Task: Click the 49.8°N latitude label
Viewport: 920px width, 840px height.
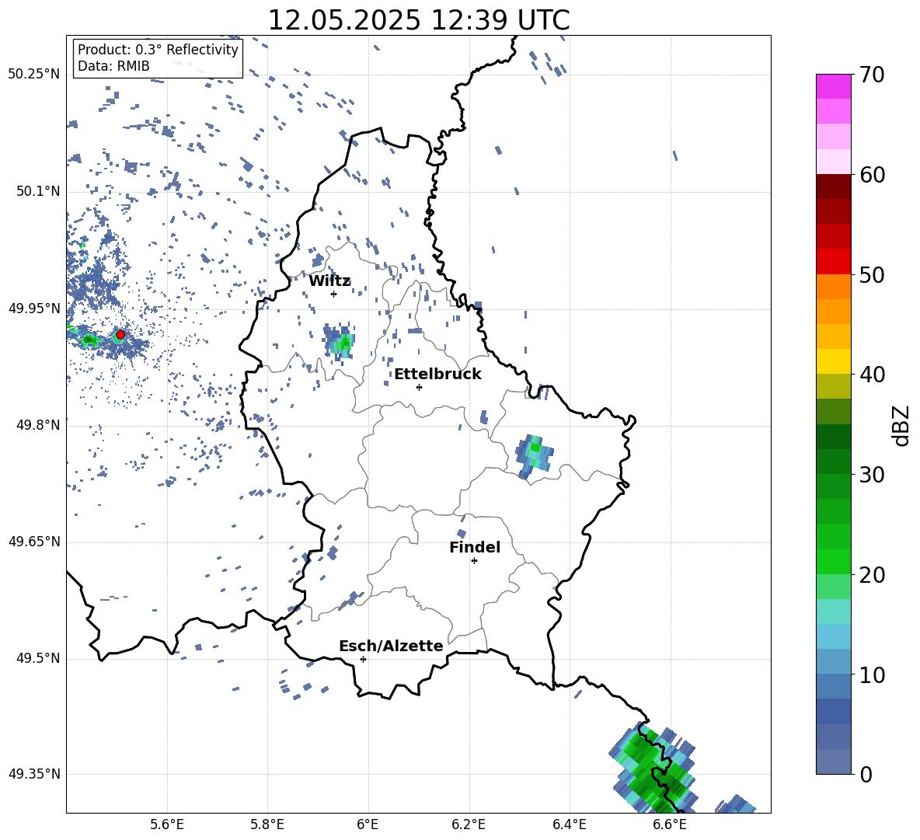Action: [38, 425]
